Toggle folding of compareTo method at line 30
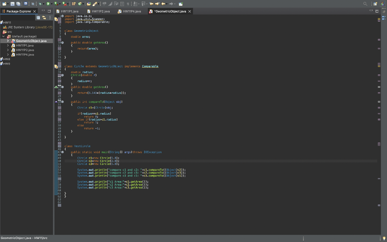This screenshot has height=242, width=387. (x=62, y=102)
